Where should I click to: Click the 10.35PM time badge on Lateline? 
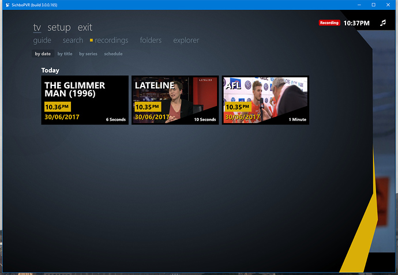[x=148, y=107]
